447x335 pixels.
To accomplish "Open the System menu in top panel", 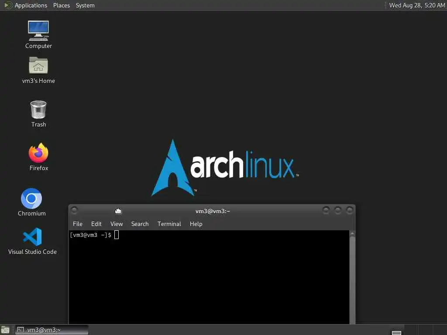I will click(85, 5).
